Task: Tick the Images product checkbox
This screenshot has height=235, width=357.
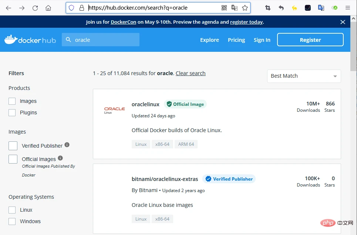Action: coord(12,101)
